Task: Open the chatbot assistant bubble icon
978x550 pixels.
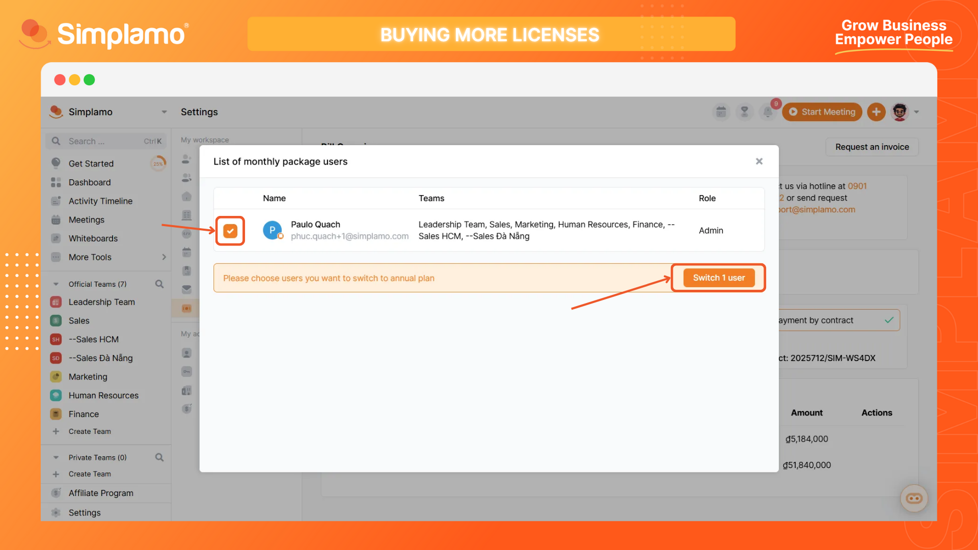Action: pyautogui.click(x=914, y=498)
